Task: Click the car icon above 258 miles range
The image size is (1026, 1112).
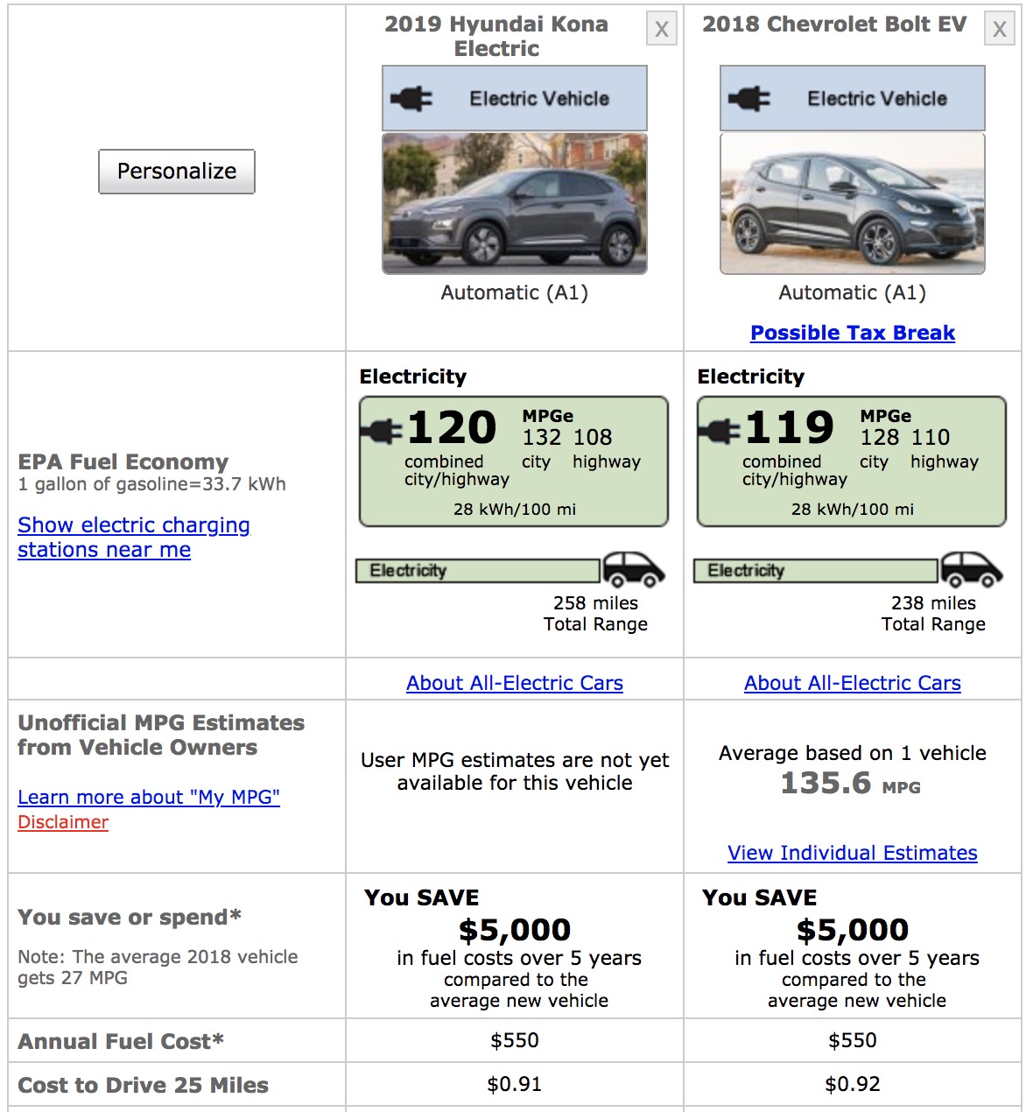Action: 633,569
